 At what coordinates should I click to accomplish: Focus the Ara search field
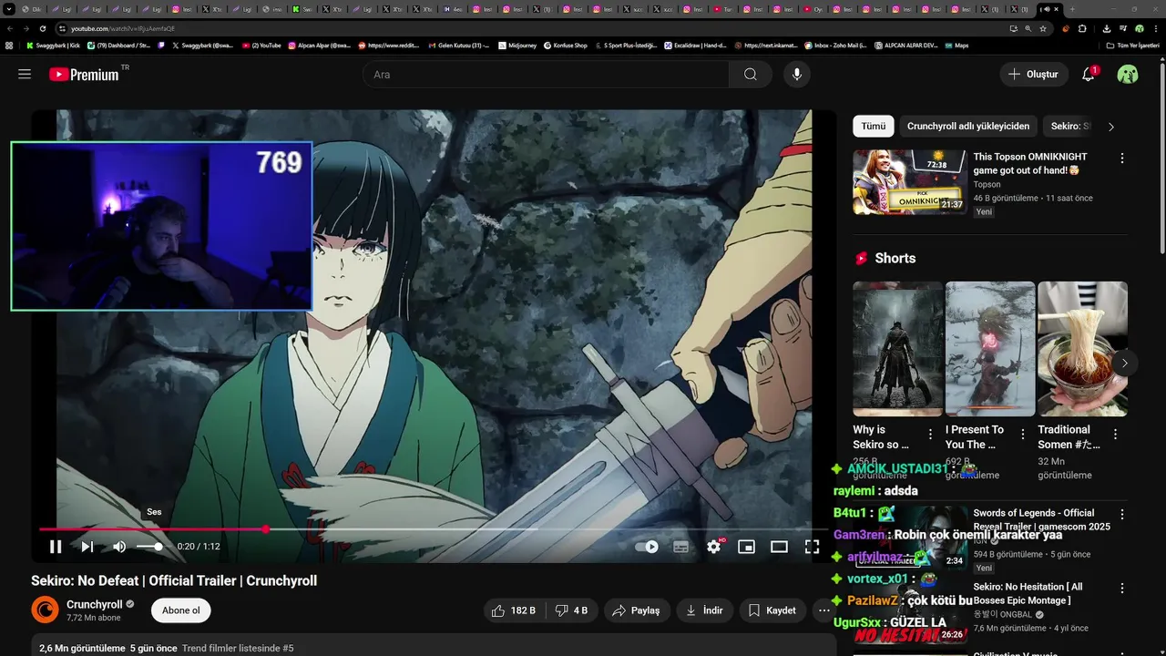[x=547, y=75]
